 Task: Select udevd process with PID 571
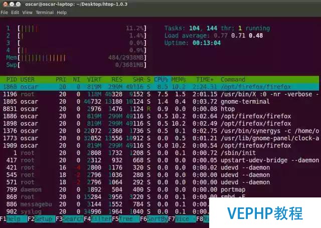coord(159,182)
